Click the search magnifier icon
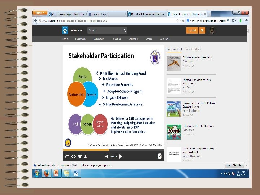The height and width of the screenshot is (195, 260). 125,30
